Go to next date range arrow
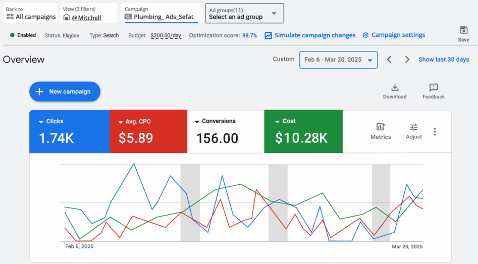This screenshot has width=478, height=264. click(x=407, y=60)
